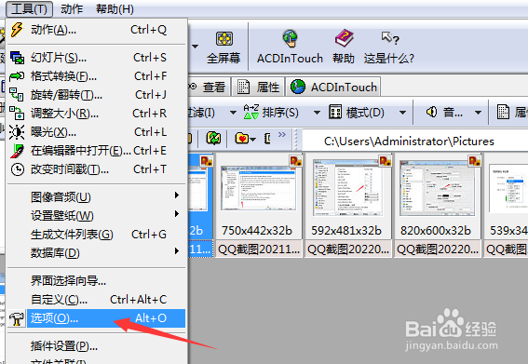Select 插件设置(P)... menu item
The height and width of the screenshot is (364, 528).
click(96, 345)
